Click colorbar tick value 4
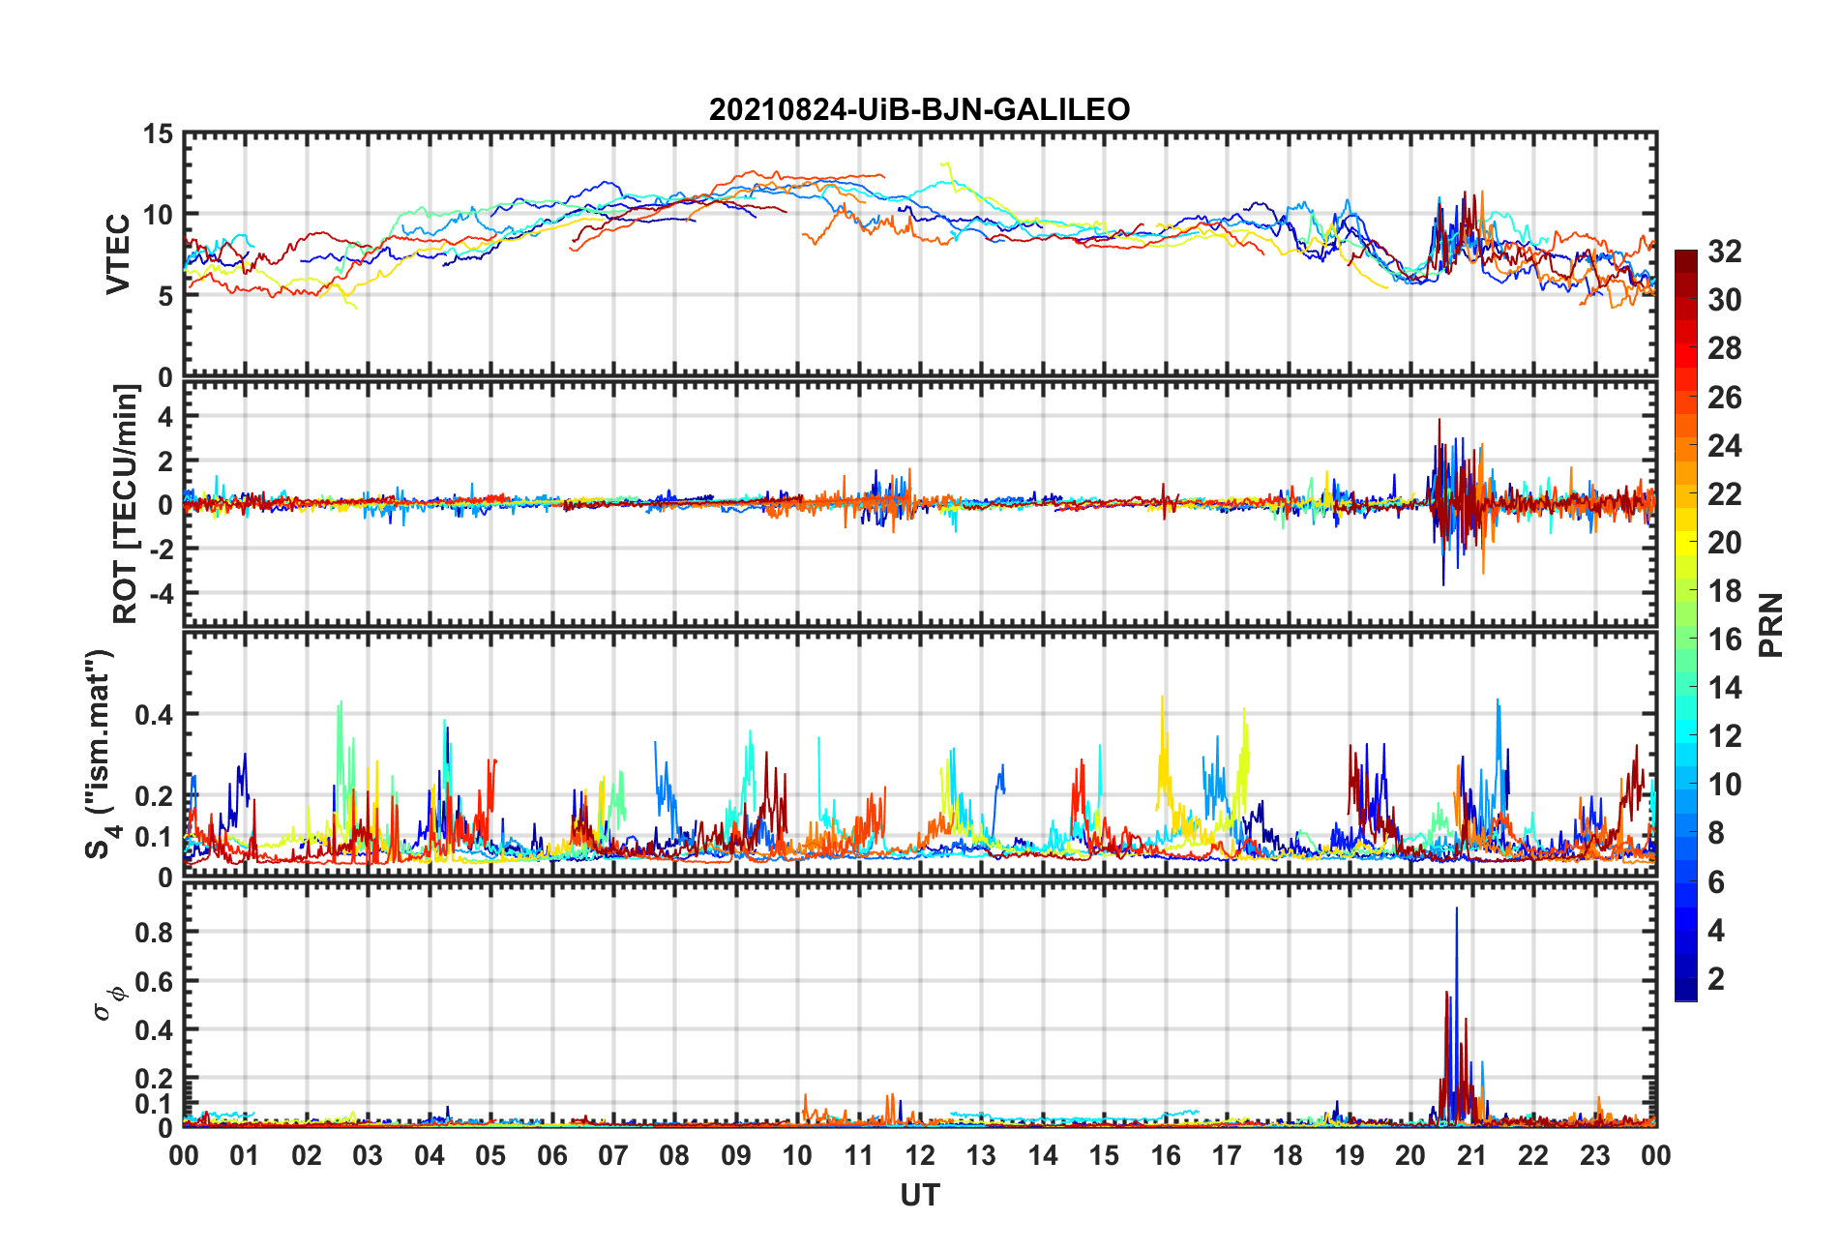This screenshot has width=1840, height=1250. pos(1716,930)
